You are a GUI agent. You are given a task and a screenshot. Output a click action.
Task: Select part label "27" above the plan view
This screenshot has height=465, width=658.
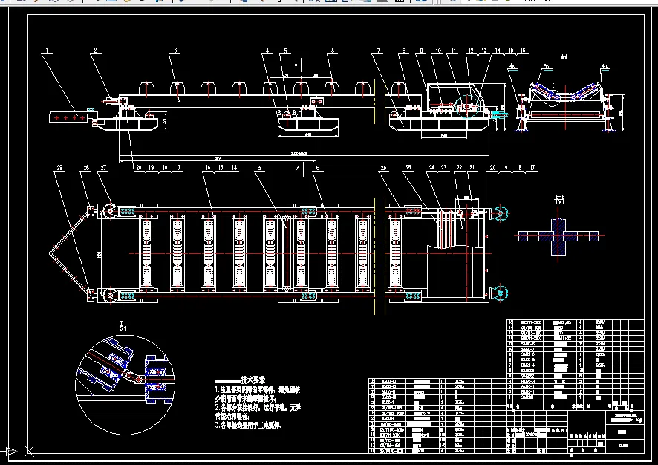pos(102,167)
